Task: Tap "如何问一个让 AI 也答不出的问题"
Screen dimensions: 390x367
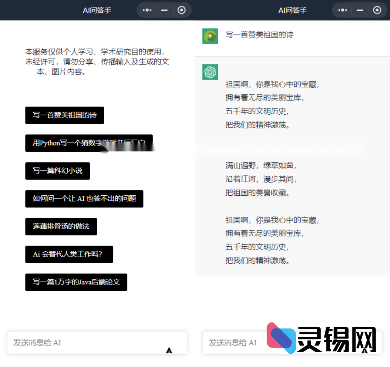Action: tap(84, 199)
